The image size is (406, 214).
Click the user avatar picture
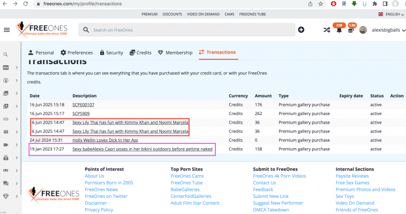pyautogui.click(x=363, y=30)
